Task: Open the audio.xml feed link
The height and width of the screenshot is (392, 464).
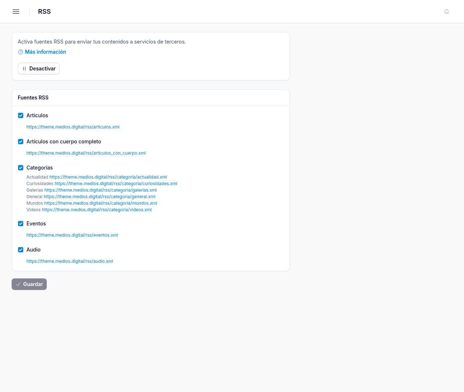Action: [70, 261]
